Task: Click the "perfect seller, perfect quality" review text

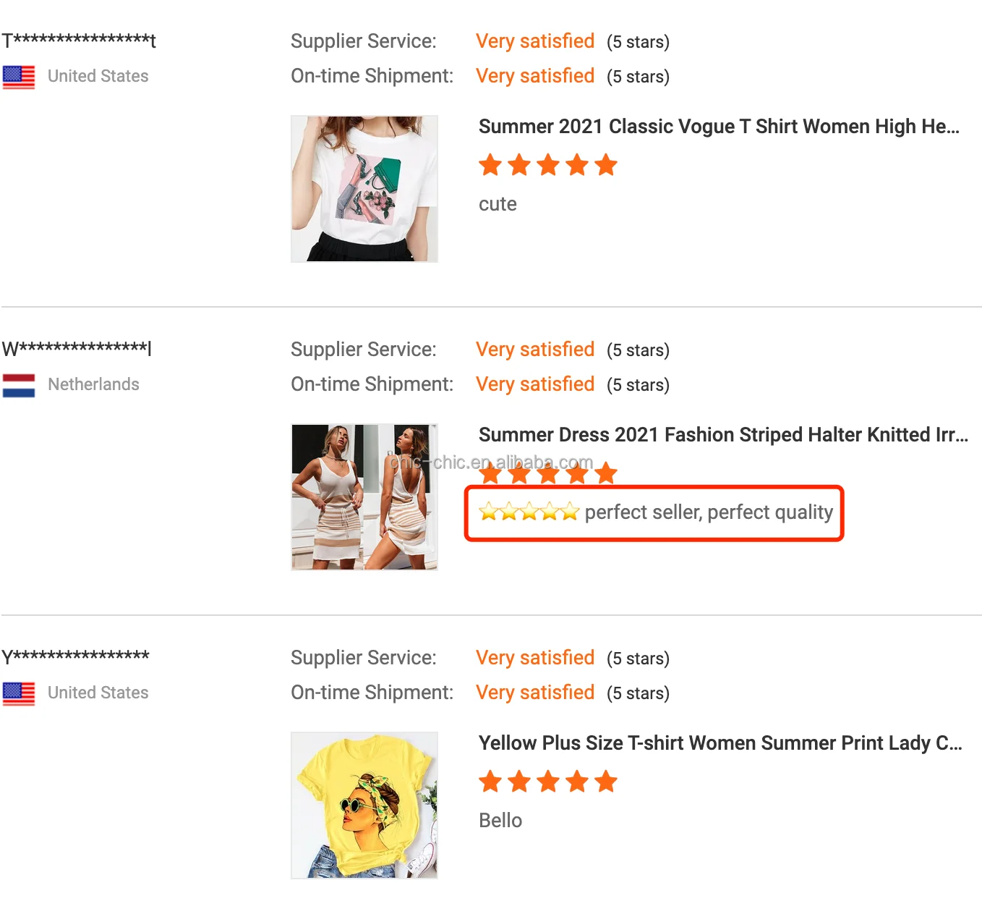Action: 709,512
